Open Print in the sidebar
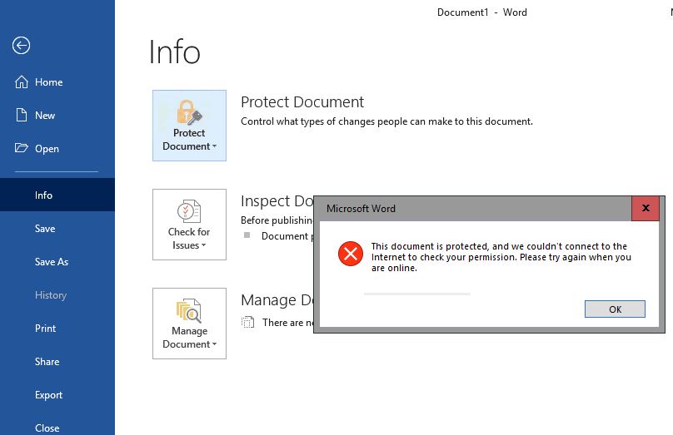Viewport: 673px width, 435px height. coord(57,329)
